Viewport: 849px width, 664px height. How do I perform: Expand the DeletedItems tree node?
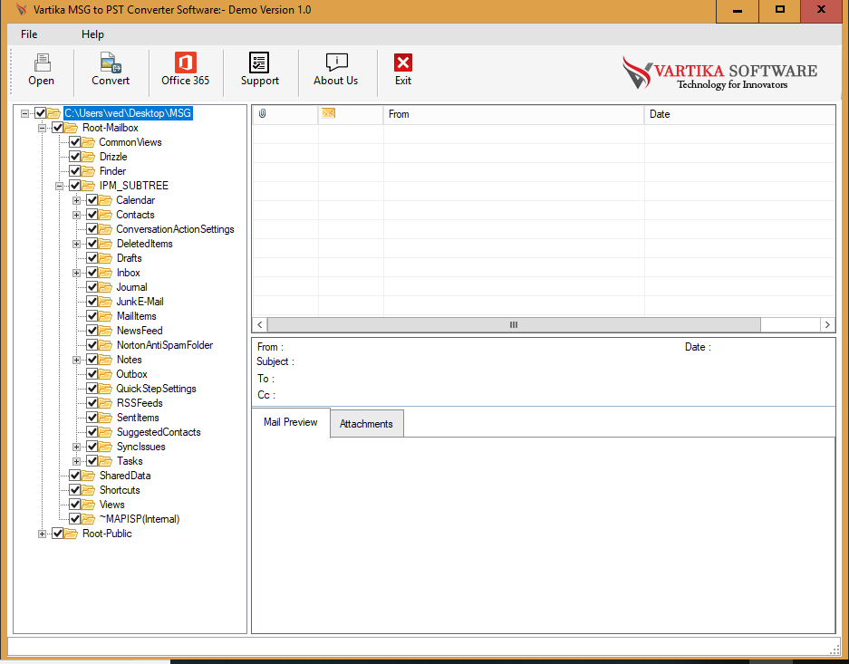77,244
